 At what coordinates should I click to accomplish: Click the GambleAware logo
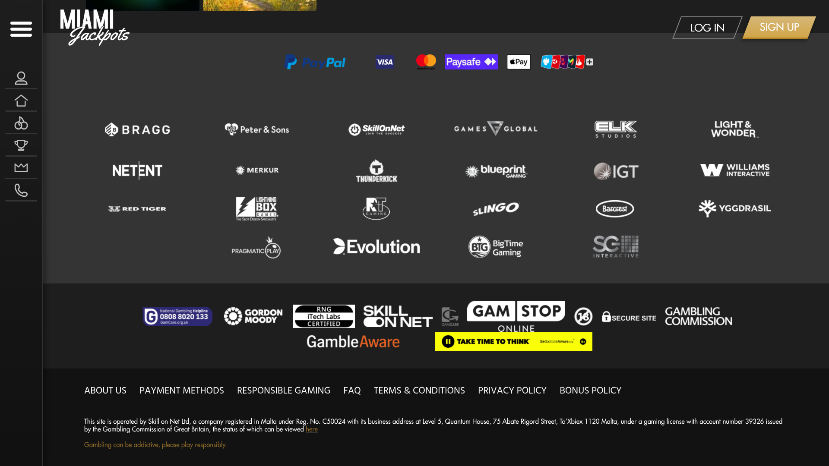(353, 341)
